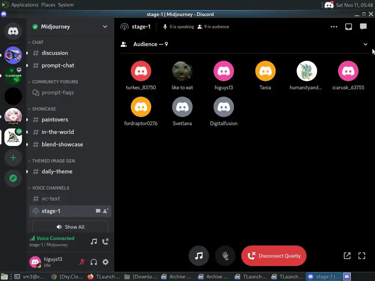Open stage-1 chat bubble icon in channel list
Image resolution: width=375 pixels, height=281 pixels.
pos(98,211)
